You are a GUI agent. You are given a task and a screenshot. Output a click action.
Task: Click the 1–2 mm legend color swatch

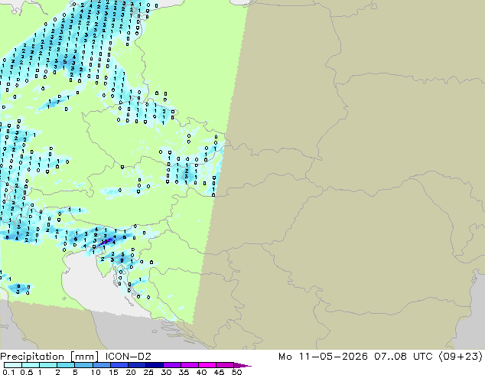(x=48, y=365)
